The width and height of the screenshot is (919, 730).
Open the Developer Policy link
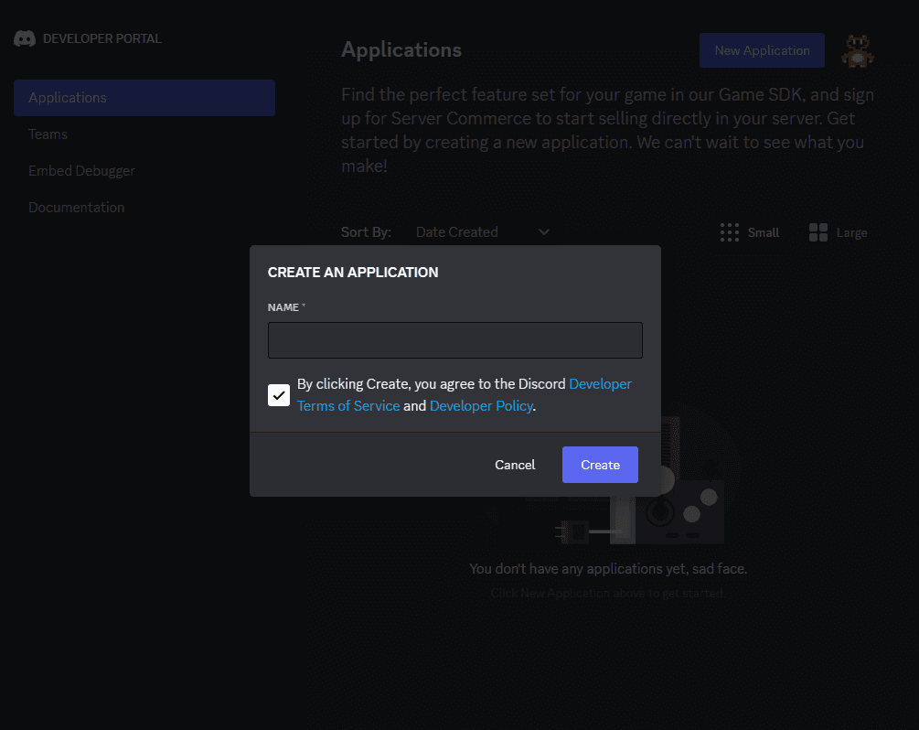coord(481,406)
